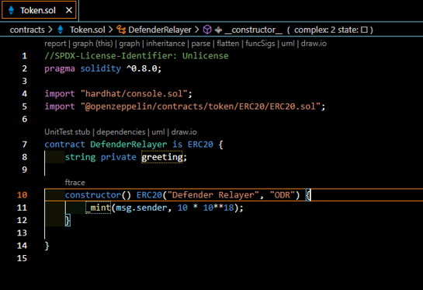Click line number 7 in the gutter

coord(25,145)
